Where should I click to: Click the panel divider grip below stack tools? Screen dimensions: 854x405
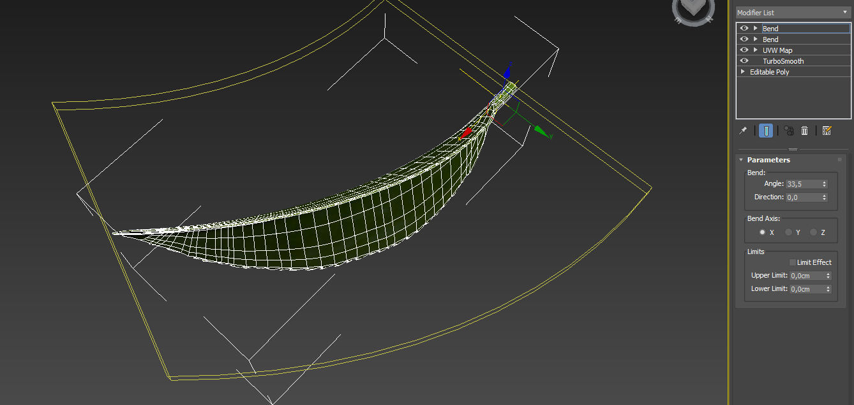[793, 149]
